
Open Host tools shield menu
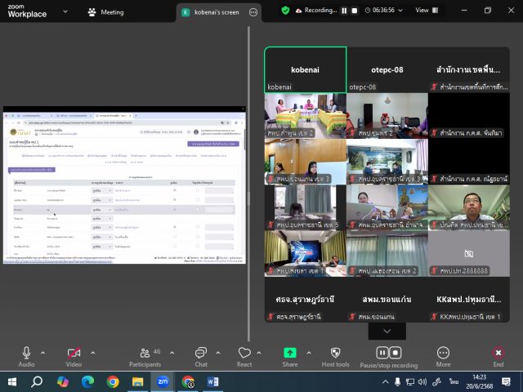click(336, 357)
